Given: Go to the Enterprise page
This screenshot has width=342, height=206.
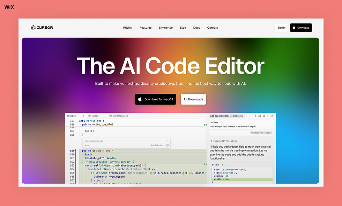Looking at the screenshot, I should [165, 28].
